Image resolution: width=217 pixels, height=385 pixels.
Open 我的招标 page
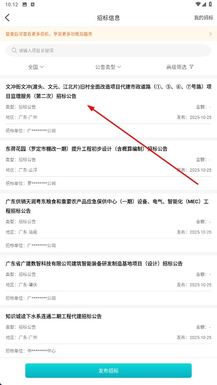pyautogui.click(x=203, y=18)
